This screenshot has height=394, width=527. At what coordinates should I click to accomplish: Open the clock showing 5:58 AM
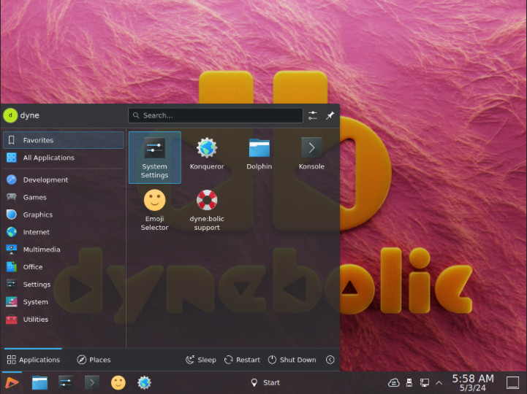(473, 383)
